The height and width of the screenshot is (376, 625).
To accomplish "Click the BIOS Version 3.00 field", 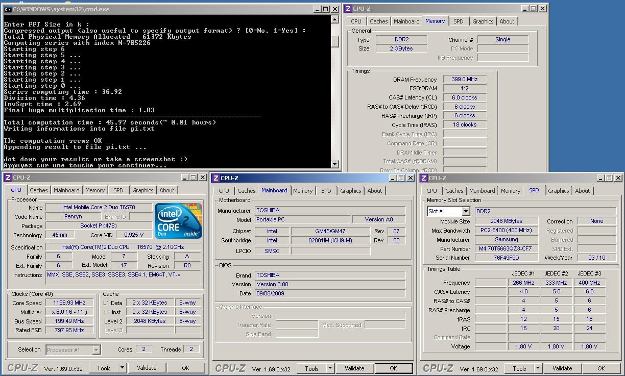I will click(330, 284).
